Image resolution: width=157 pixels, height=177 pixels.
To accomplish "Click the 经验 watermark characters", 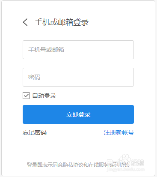I will click(138, 162).
